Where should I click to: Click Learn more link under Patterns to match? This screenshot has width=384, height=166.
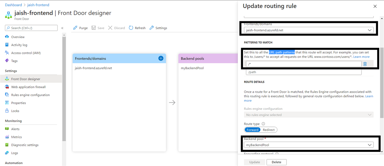click(361, 56)
